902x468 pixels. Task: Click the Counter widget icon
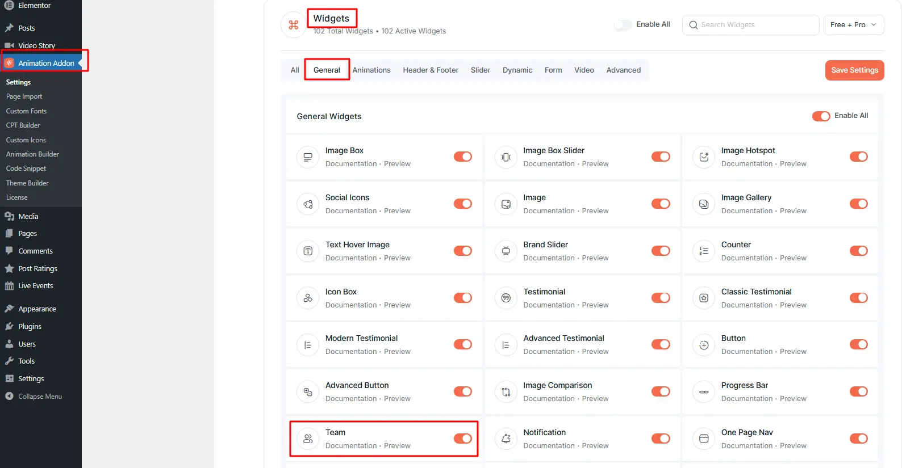(x=704, y=251)
